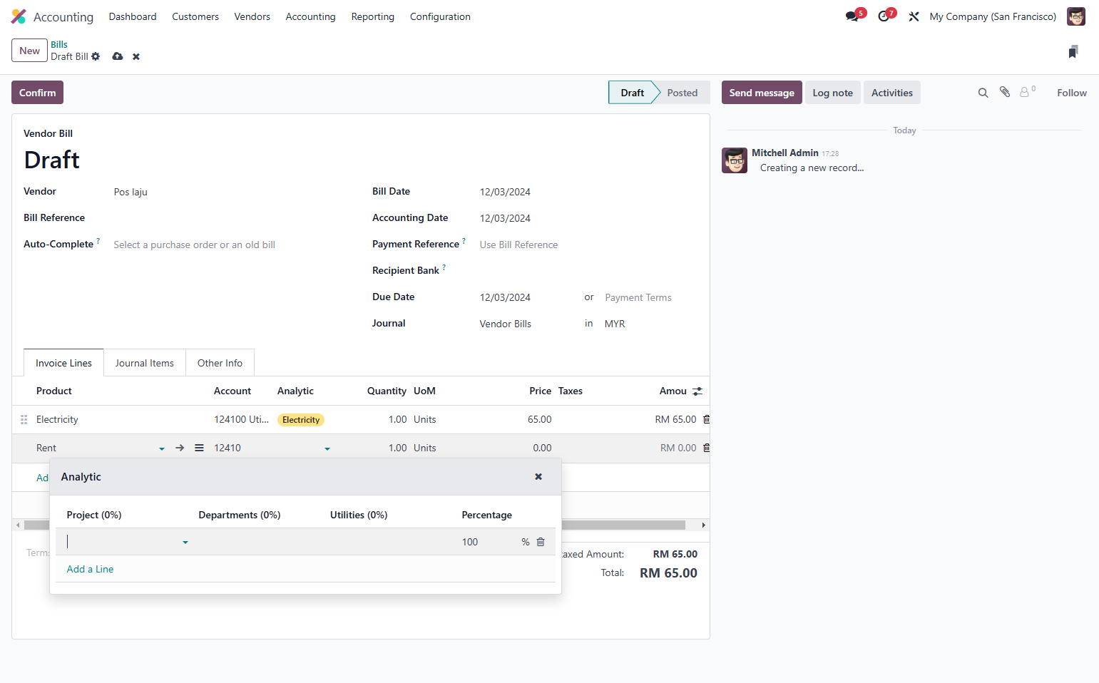
Task: Delete the Rent invoice line
Action: point(707,448)
